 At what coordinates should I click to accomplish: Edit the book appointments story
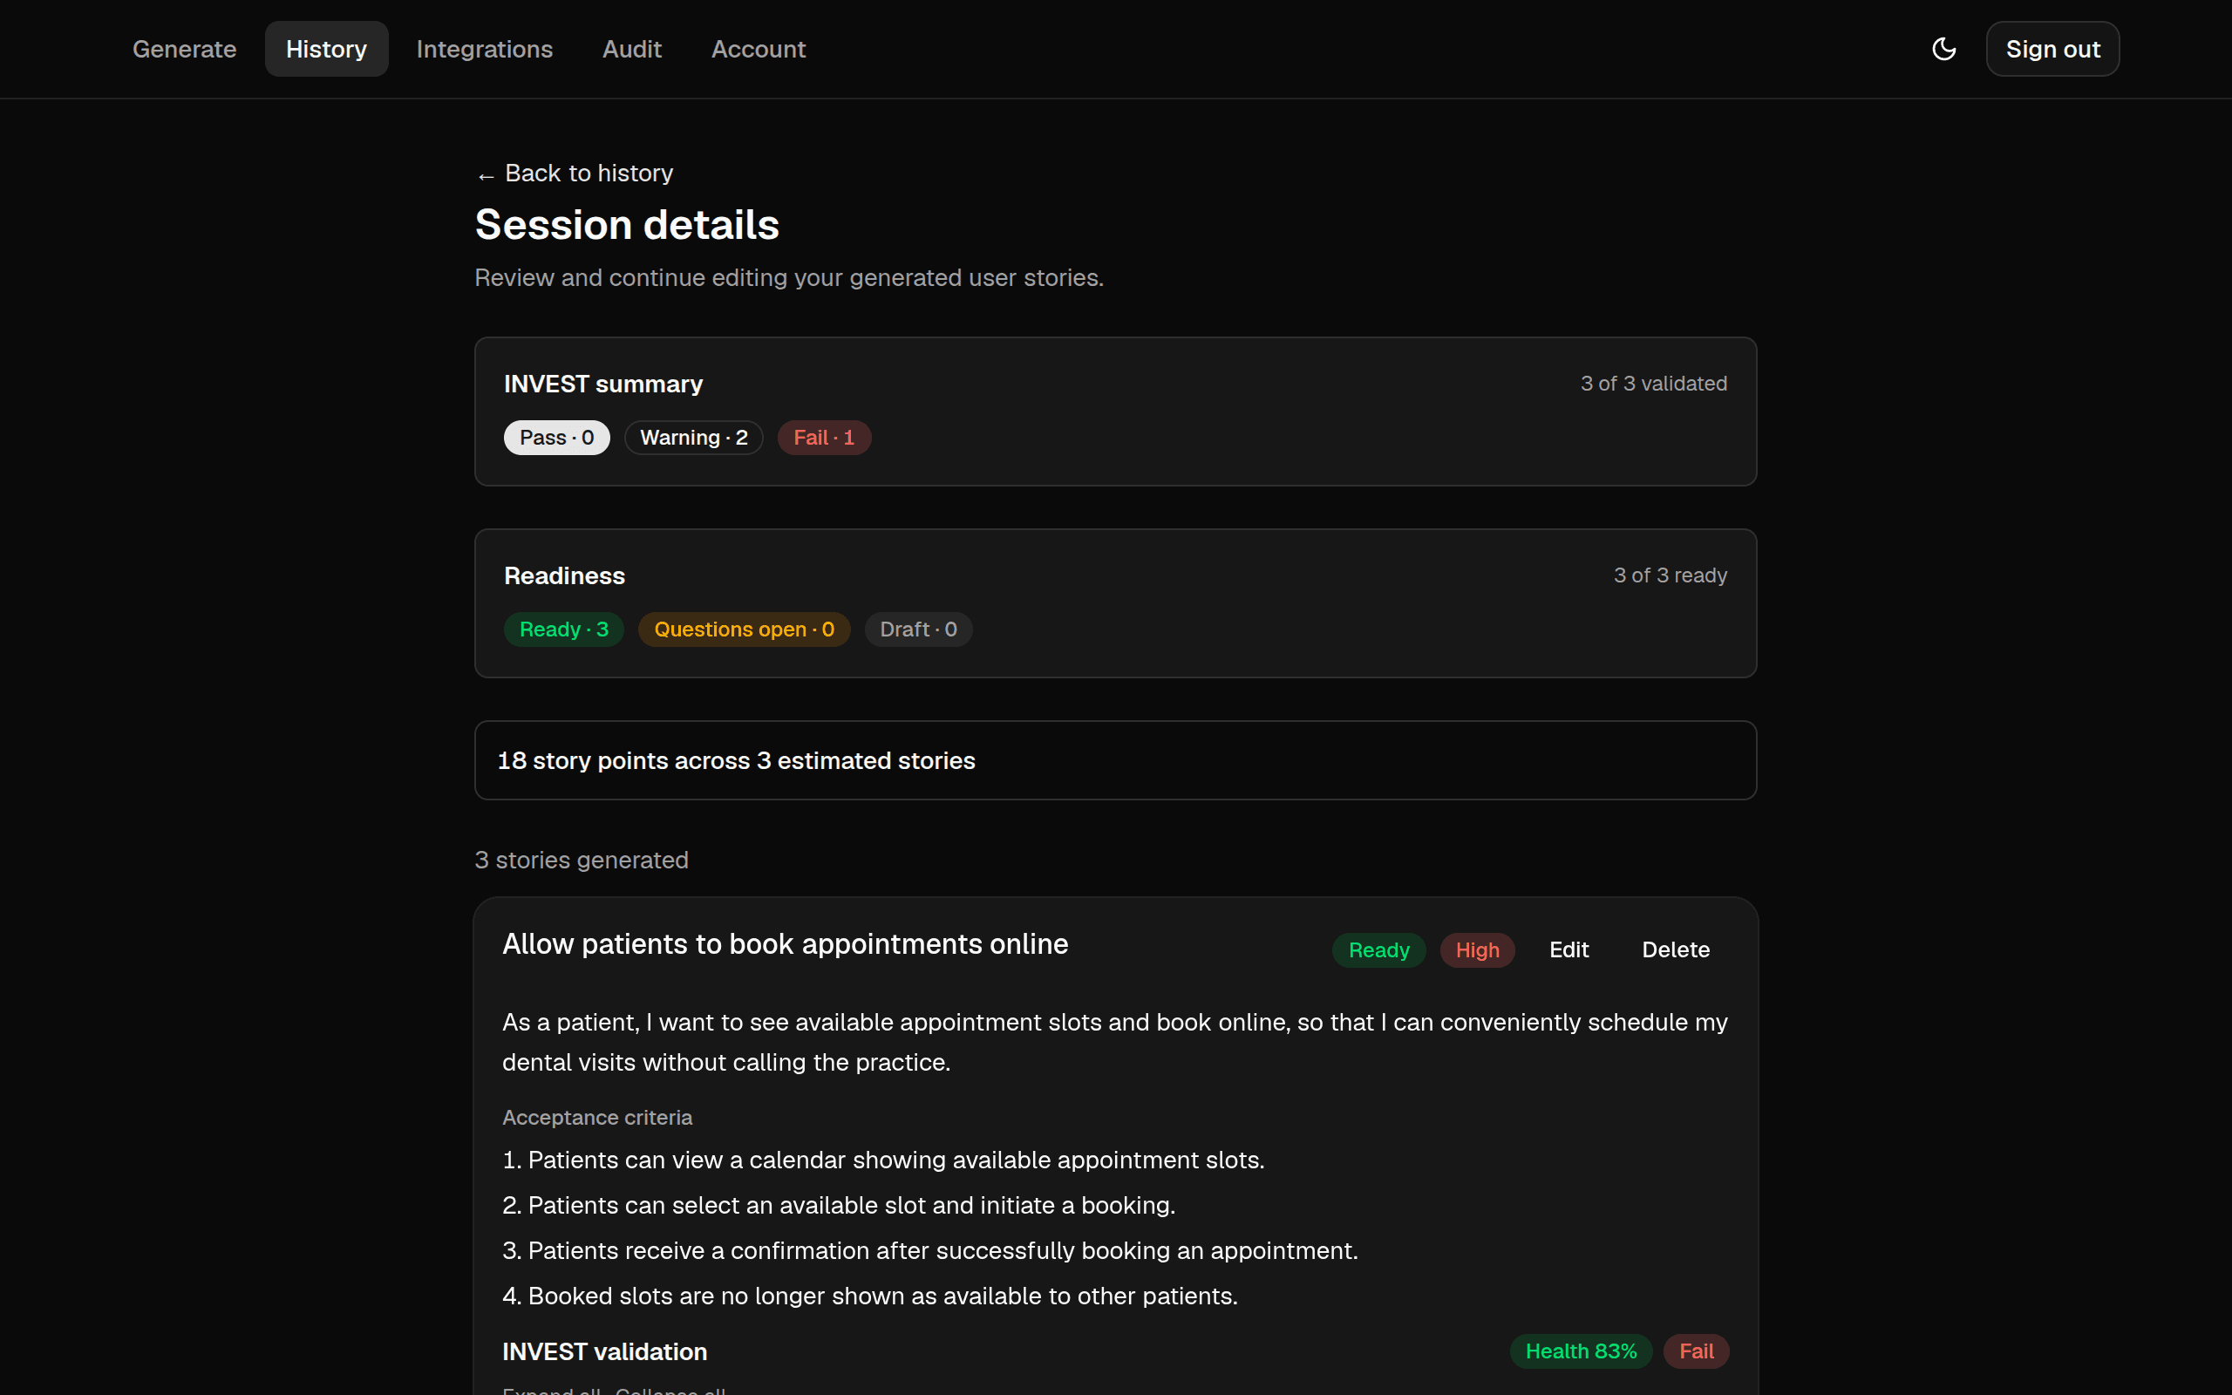[x=1569, y=949]
